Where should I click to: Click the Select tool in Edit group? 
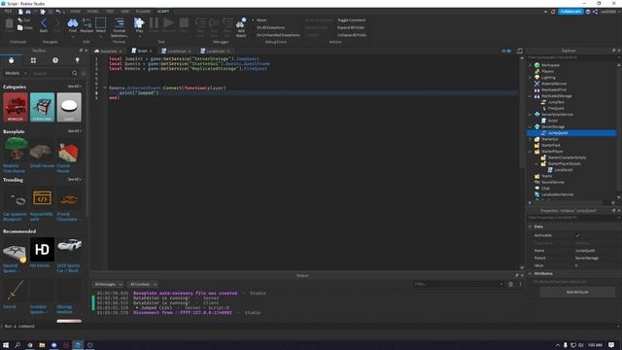pyautogui.click(x=101, y=25)
